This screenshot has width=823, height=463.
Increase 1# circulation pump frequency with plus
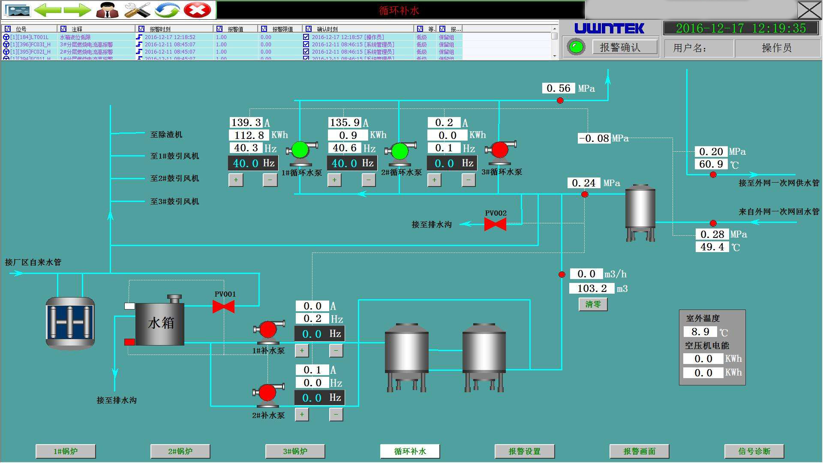pyautogui.click(x=236, y=180)
